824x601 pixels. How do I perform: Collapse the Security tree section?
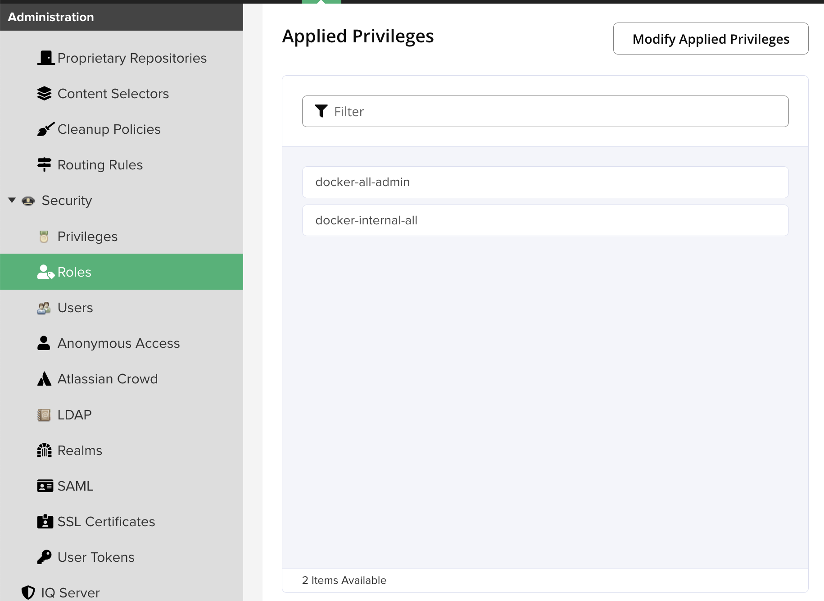tap(12, 200)
